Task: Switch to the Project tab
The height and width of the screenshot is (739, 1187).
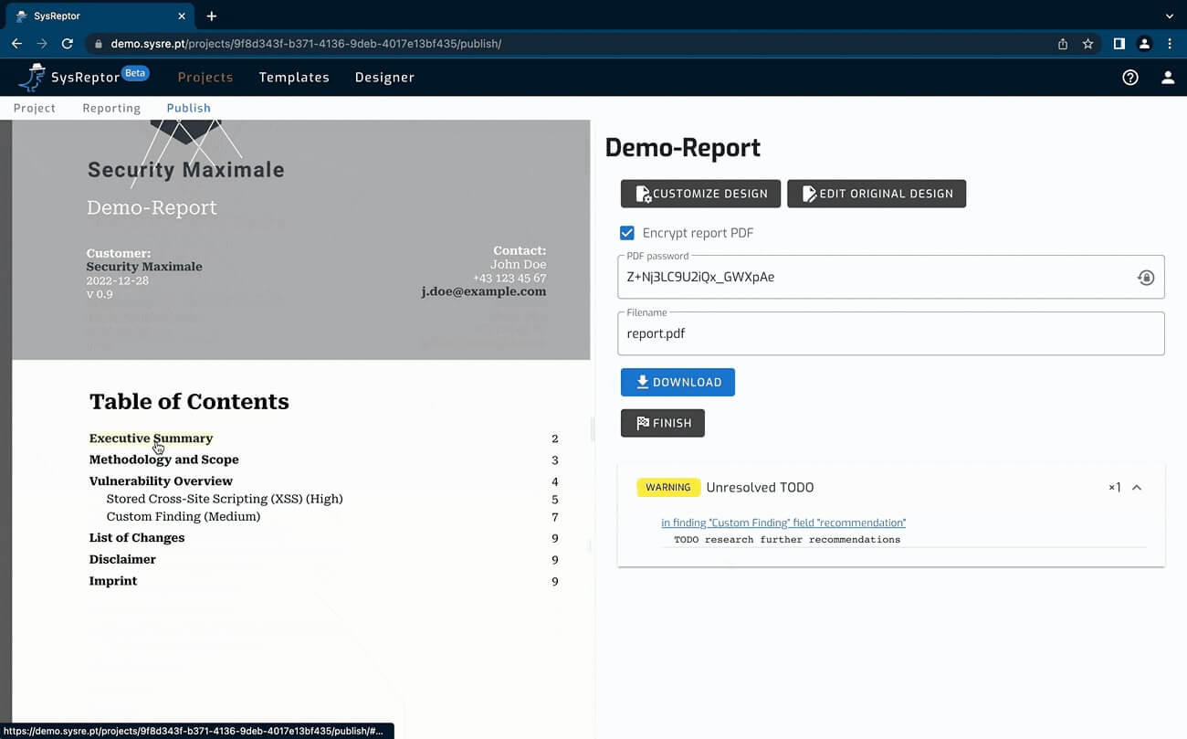Action: (35, 108)
